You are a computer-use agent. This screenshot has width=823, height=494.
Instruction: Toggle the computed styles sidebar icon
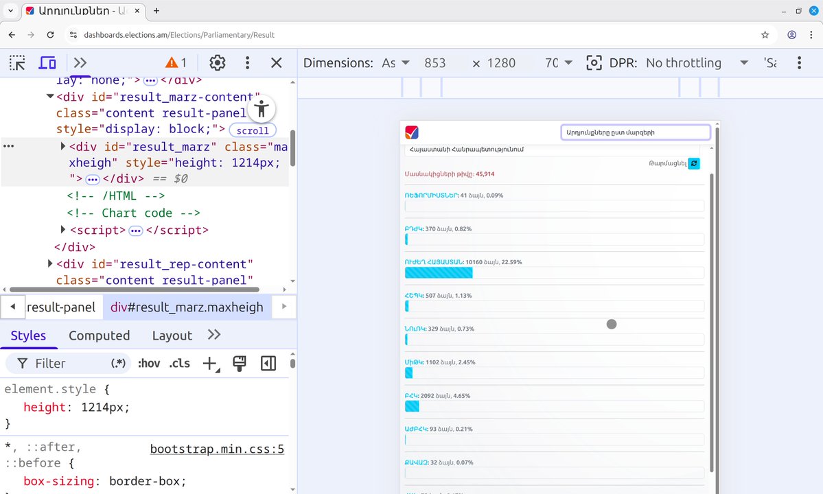click(x=268, y=364)
